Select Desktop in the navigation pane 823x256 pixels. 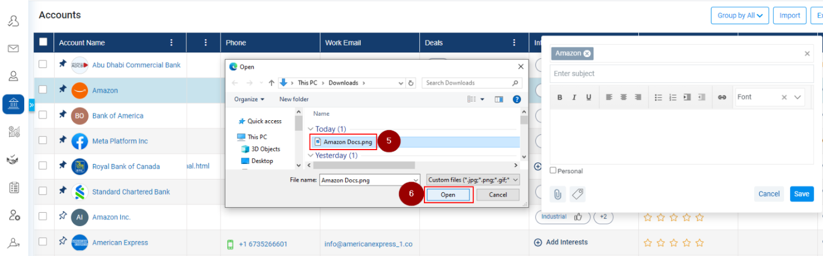(x=257, y=161)
